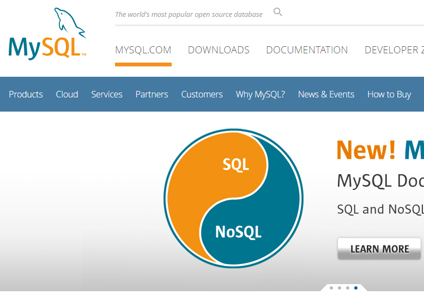Image resolution: width=424 pixels, height=301 pixels.
Task: Open the MYSQL.COM tab
Action: (x=143, y=50)
